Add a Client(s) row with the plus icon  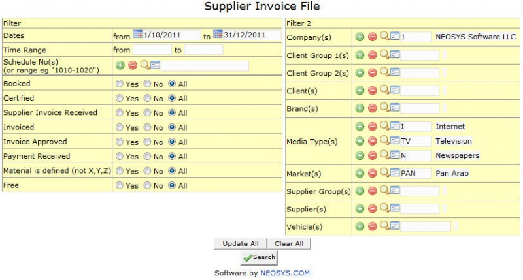click(360, 90)
